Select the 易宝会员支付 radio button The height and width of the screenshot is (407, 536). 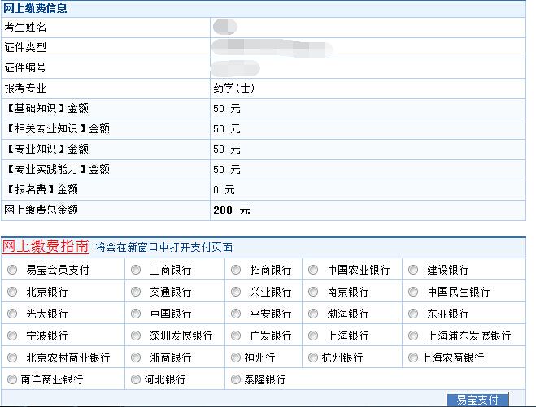pyautogui.click(x=12, y=270)
